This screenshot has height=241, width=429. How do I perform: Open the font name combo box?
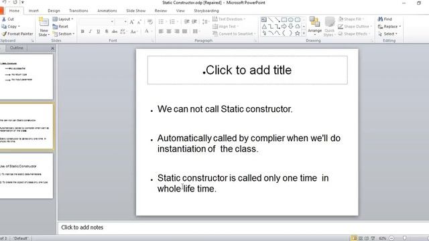[97, 22]
